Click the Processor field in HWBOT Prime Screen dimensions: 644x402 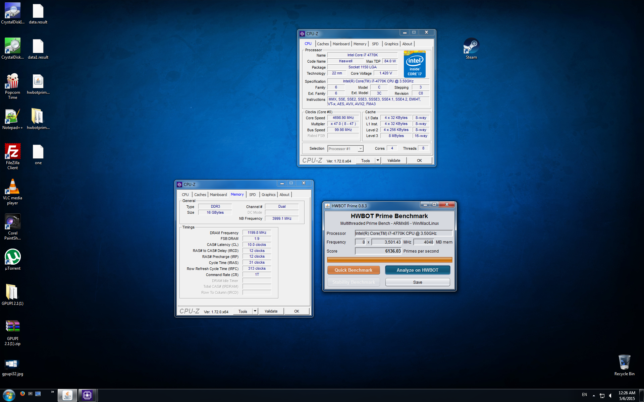click(x=404, y=233)
